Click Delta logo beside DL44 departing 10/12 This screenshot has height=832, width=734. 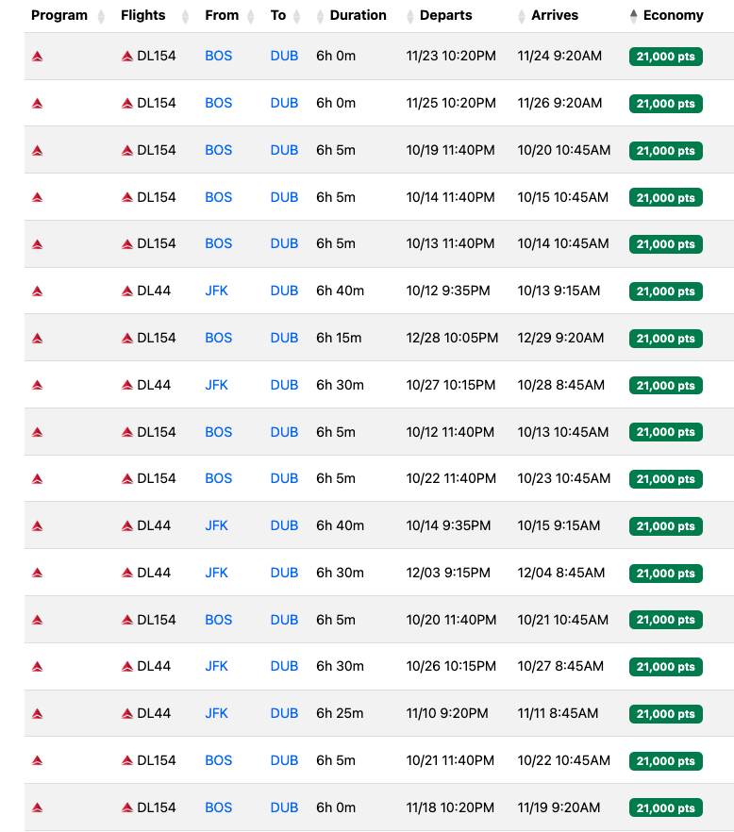[126, 291]
